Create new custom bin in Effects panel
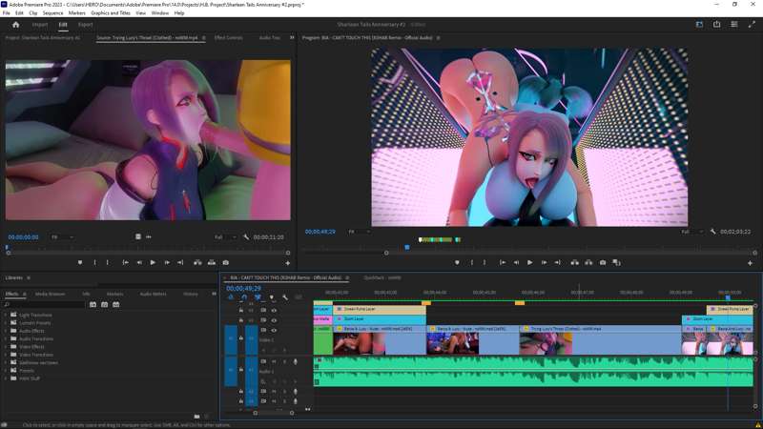The width and height of the screenshot is (763, 429). pos(196,417)
